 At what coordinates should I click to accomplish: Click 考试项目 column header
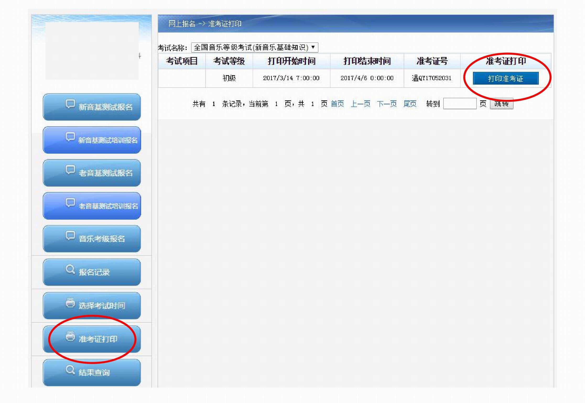pos(182,61)
